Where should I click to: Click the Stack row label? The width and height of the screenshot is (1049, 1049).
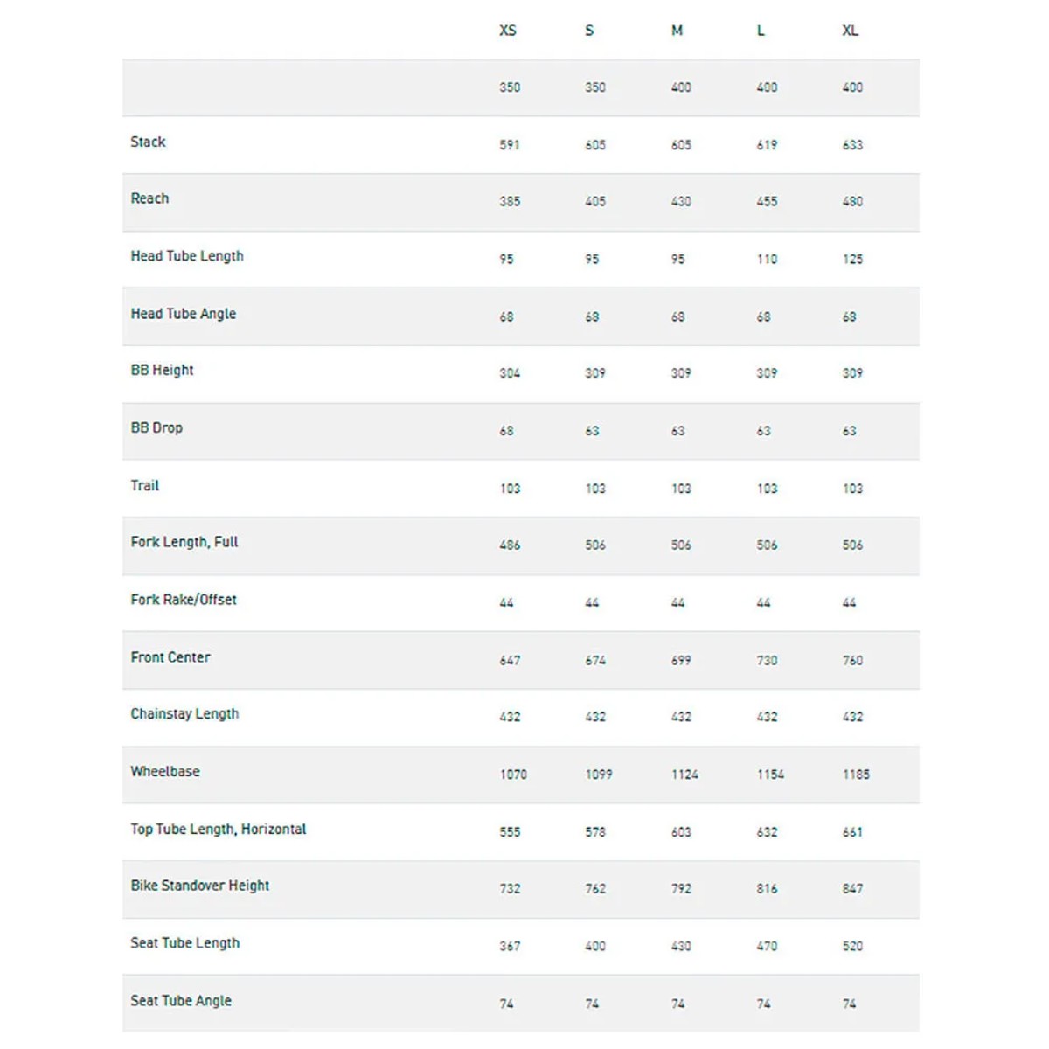point(148,142)
